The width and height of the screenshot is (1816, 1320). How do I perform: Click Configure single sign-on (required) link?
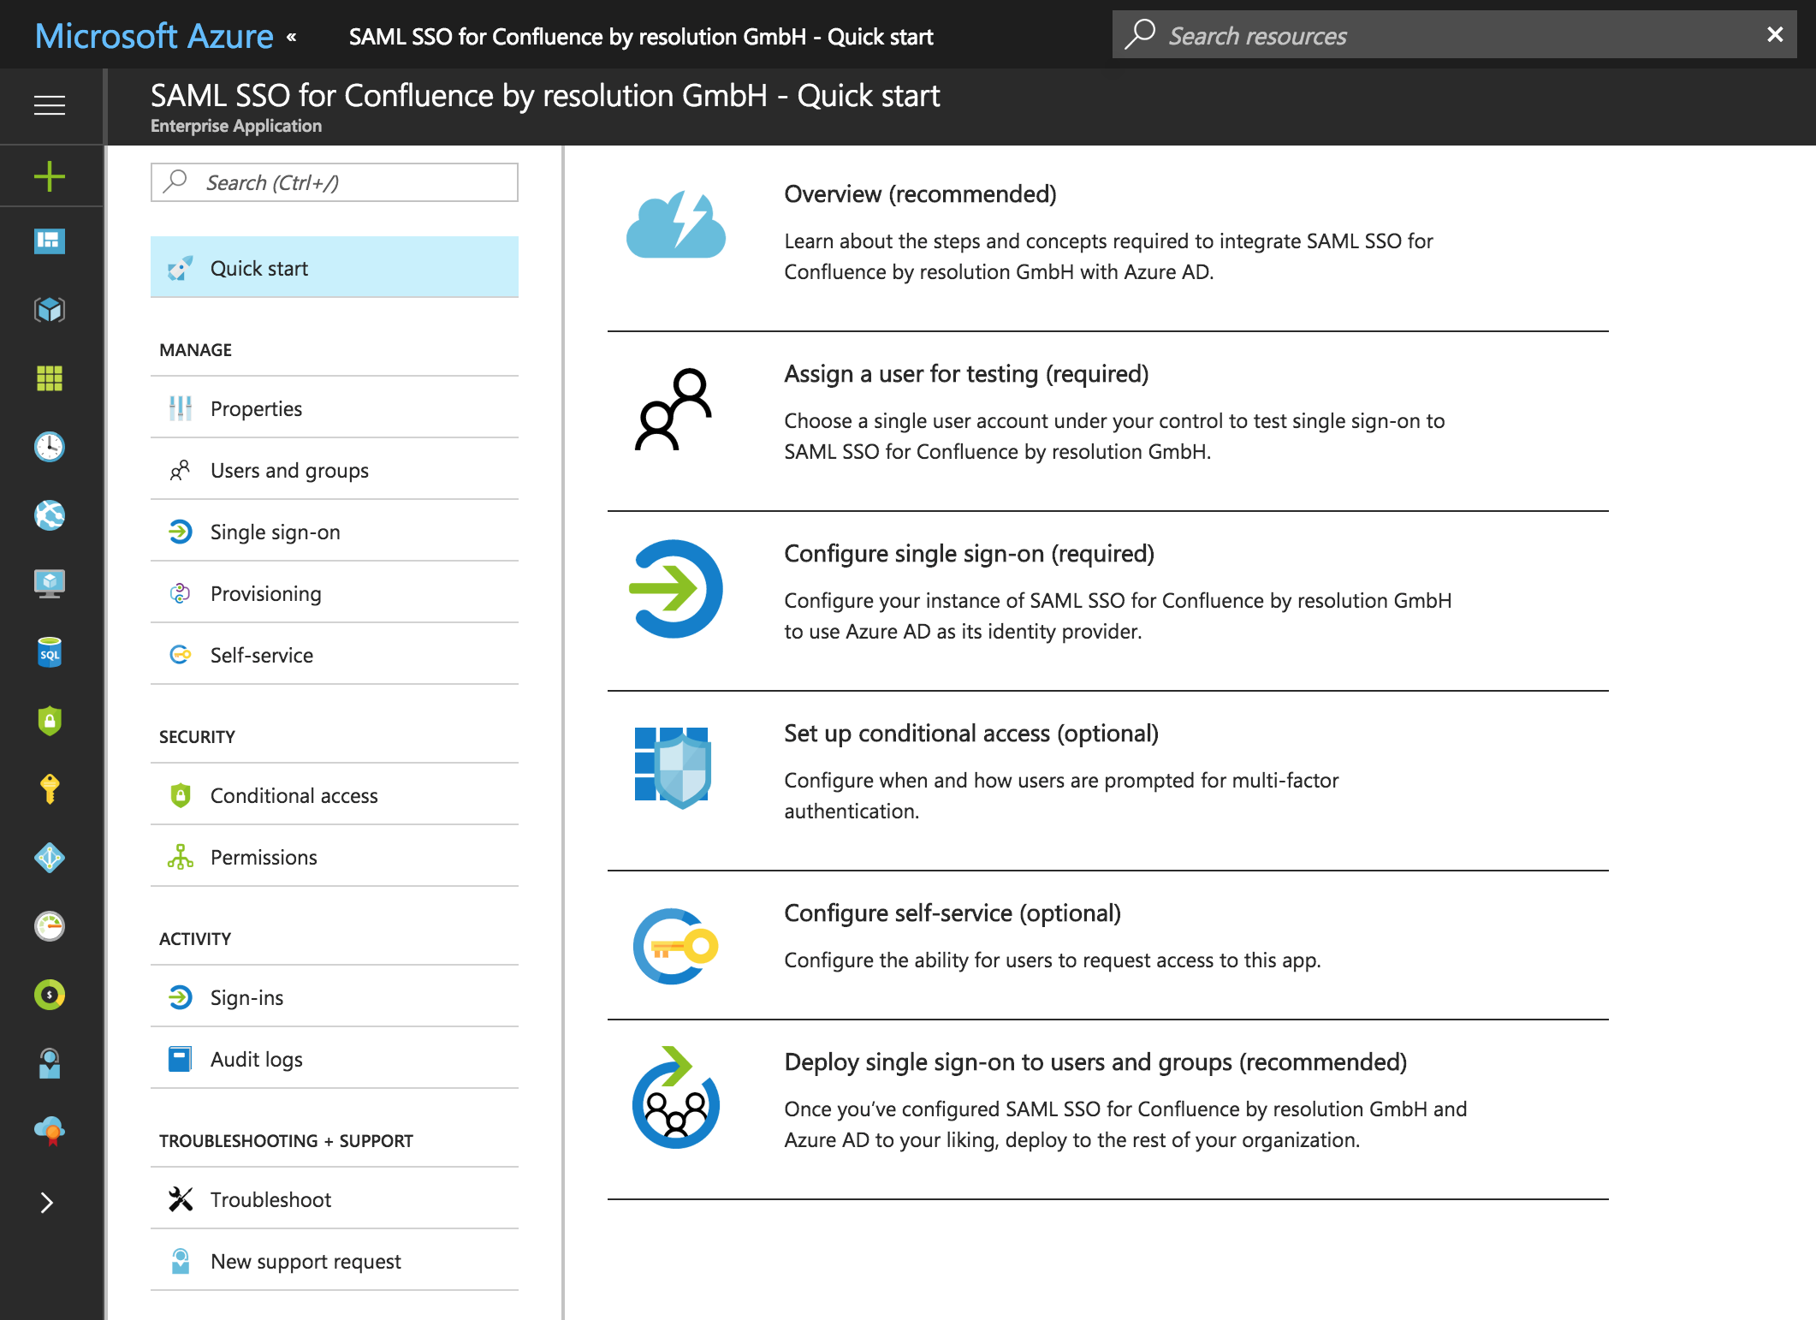tap(969, 554)
